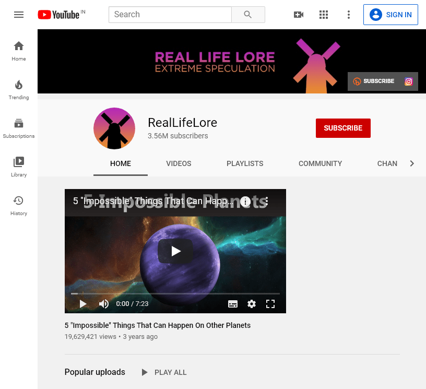This screenshot has width=426, height=389.
Task: Switch to the COMMUNITY tab
Action: (x=321, y=163)
